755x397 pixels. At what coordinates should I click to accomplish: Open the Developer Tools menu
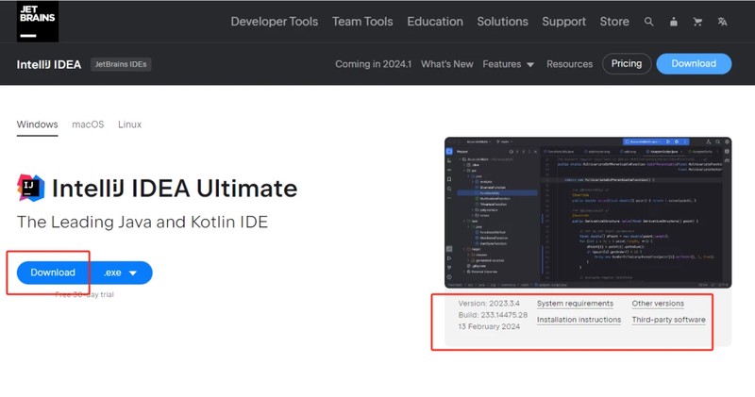click(x=274, y=22)
